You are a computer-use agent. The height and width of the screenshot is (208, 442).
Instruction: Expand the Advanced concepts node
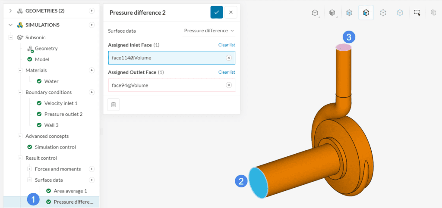point(20,136)
